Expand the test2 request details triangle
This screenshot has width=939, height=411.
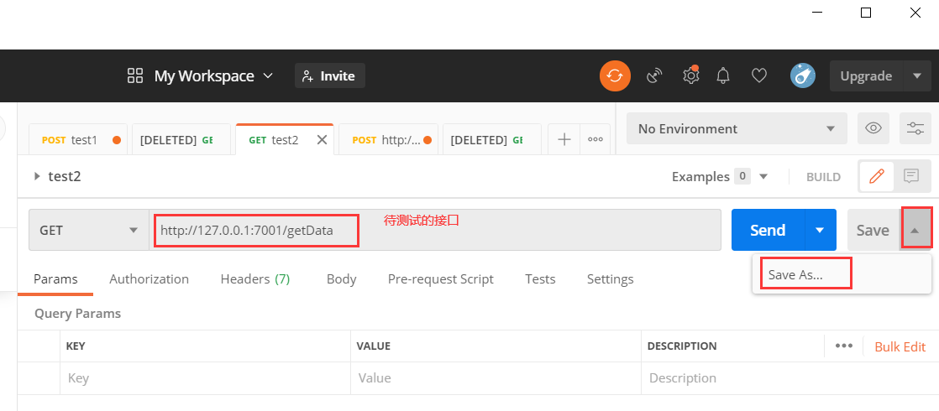click(x=37, y=176)
